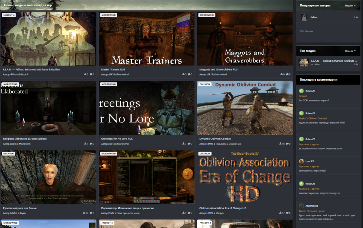Click the Rohen28 avatar next to the Maskar's Oblivion Overhaul comment
The width and height of the screenshot is (363, 228).
(x=301, y=113)
